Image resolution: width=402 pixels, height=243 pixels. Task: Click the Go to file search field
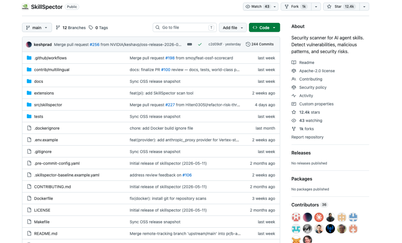pos(185,27)
